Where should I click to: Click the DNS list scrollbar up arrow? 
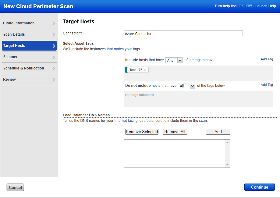pyautogui.click(x=227, y=142)
